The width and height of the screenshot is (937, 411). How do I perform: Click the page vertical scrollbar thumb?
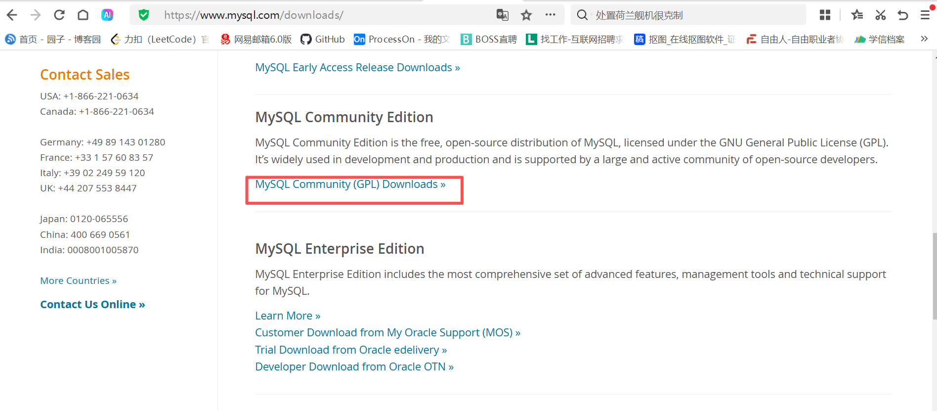tap(934, 276)
